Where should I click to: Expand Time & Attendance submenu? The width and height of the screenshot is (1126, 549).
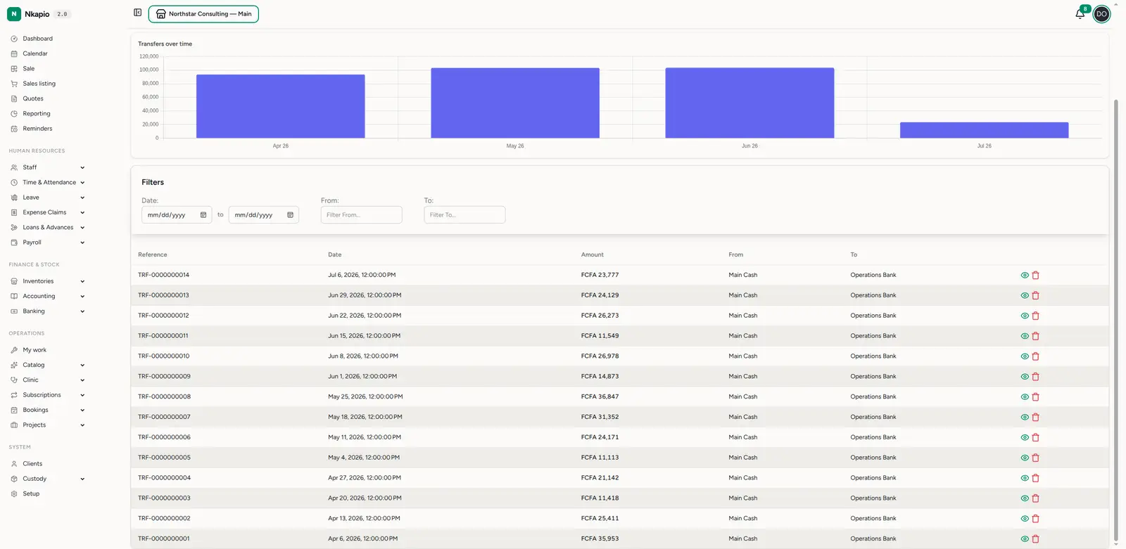coord(82,183)
